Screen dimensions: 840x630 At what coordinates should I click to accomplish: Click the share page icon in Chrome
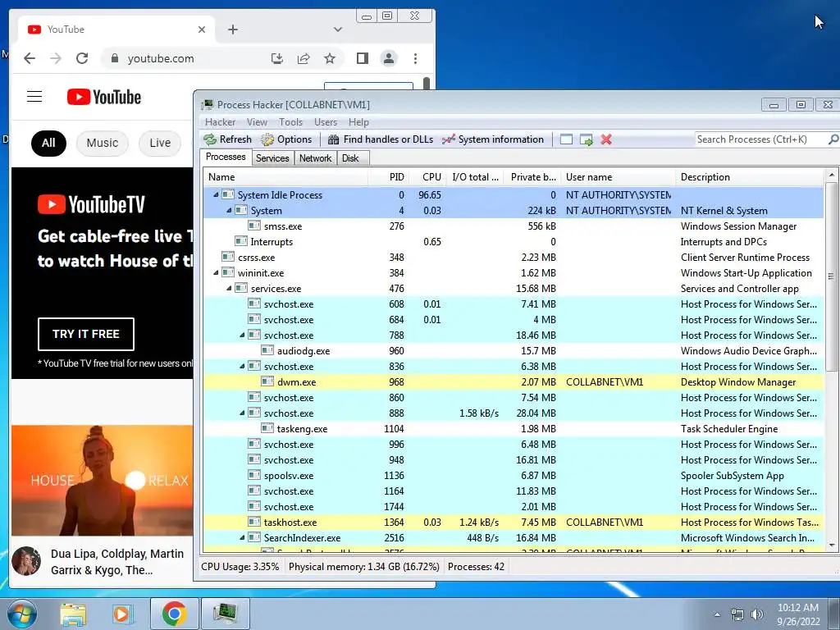(304, 58)
